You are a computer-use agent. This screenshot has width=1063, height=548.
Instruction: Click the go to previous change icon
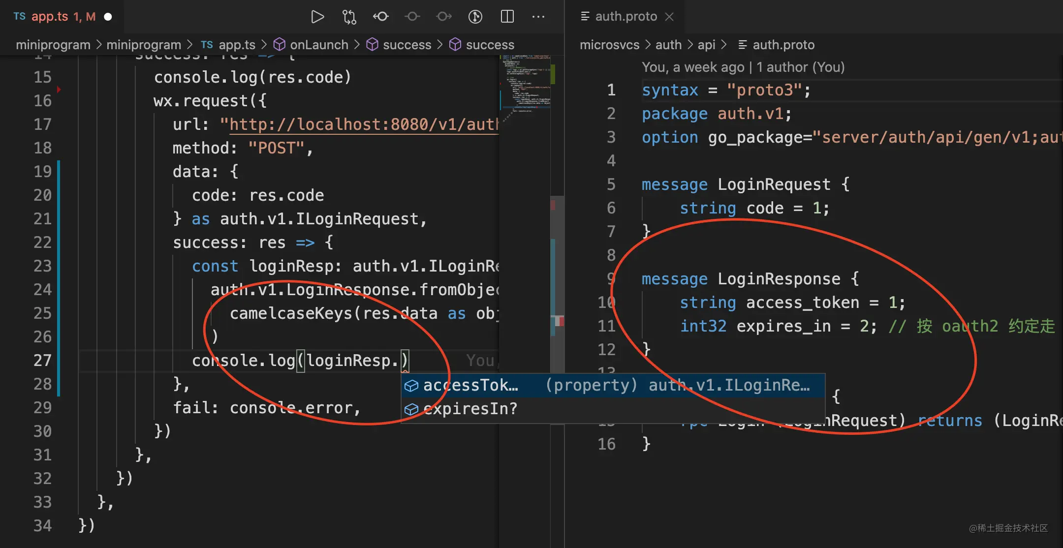pos(380,17)
